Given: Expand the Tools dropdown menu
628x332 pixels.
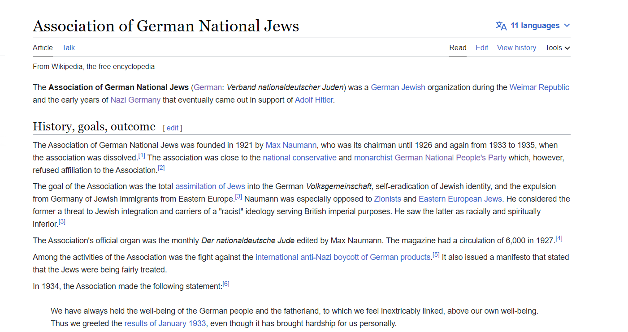Looking at the screenshot, I should [558, 47].
